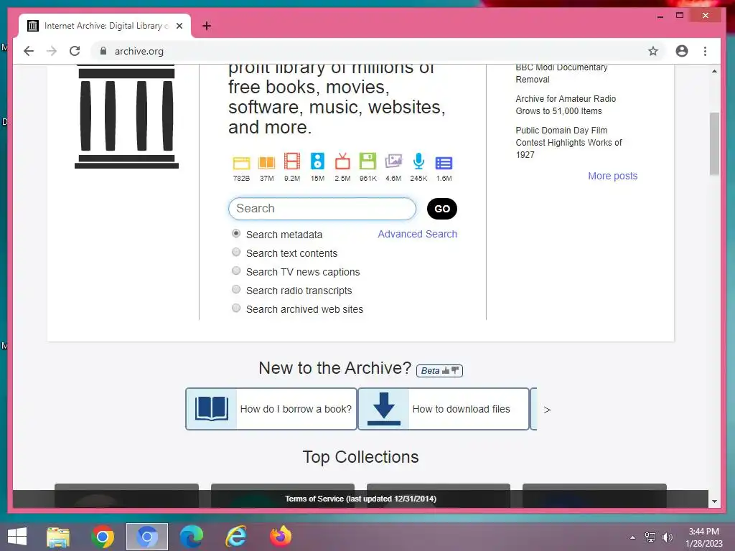This screenshot has width=735, height=551.
Task: Open the Video film icon labeled 9.2M
Action: click(292, 161)
